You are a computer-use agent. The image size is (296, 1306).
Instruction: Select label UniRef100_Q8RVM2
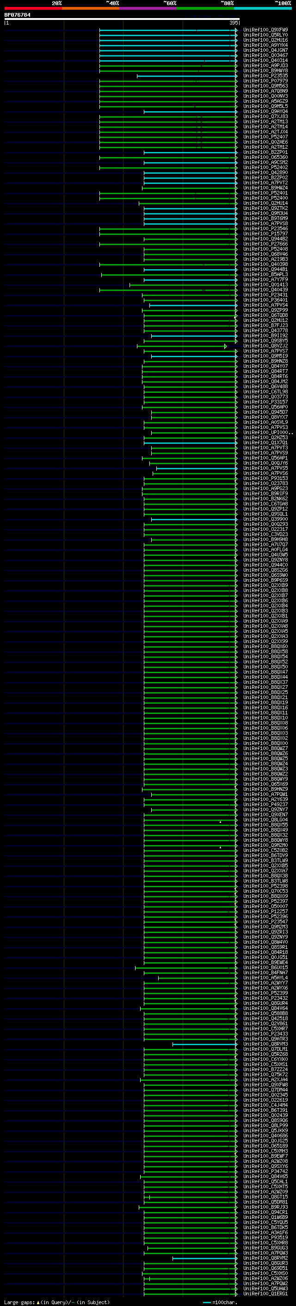coord(265,1258)
